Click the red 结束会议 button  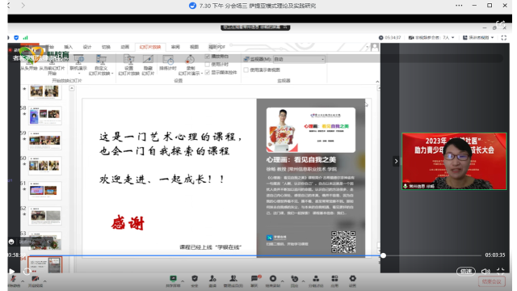(x=491, y=281)
